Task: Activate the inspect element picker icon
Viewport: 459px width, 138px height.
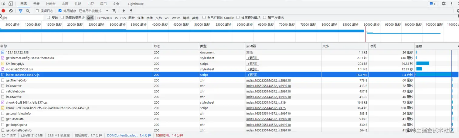Action: [x=4, y=4]
